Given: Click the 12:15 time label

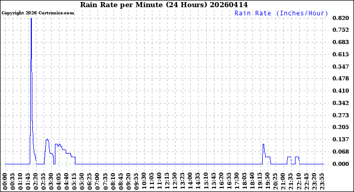Looking at the screenshot, I should [x=168, y=182].
